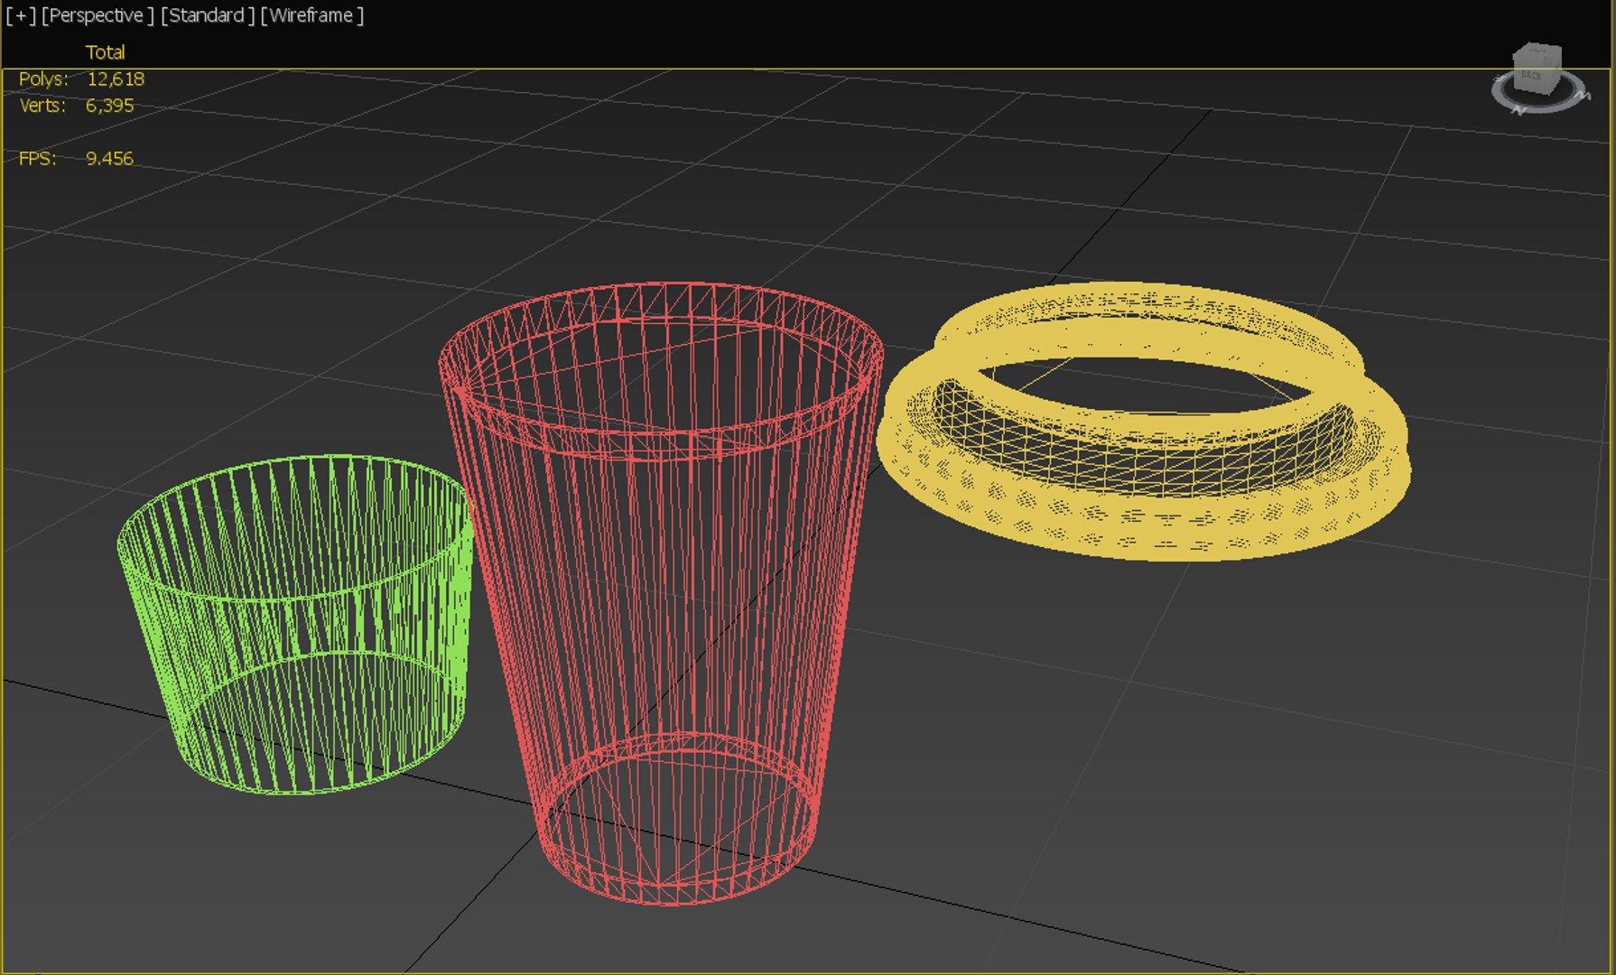Open the [Standard] viewport quality menu

pyautogui.click(x=208, y=15)
